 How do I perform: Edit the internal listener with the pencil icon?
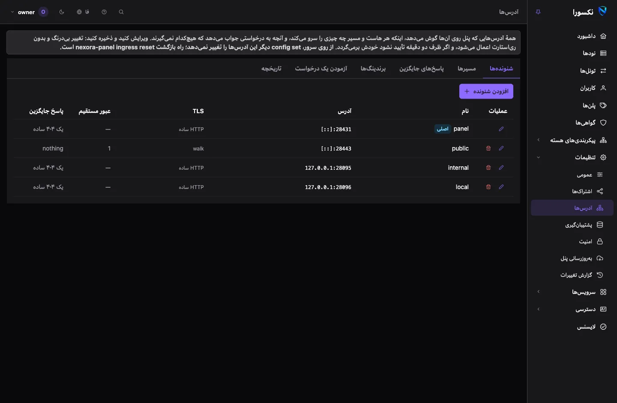click(x=501, y=168)
